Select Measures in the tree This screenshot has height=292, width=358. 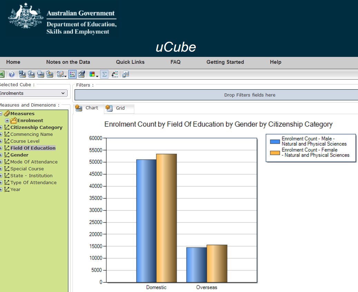point(22,113)
